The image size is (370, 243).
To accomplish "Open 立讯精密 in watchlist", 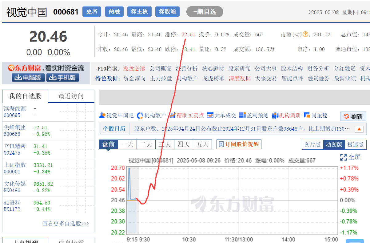I will click(x=15, y=146).
